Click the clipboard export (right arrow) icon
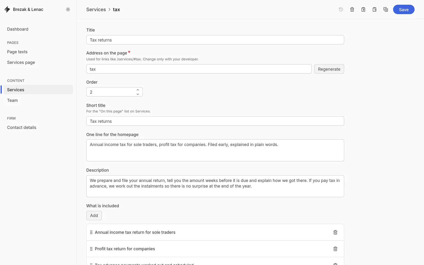This screenshot has width=424, height=265. [374, 10]
